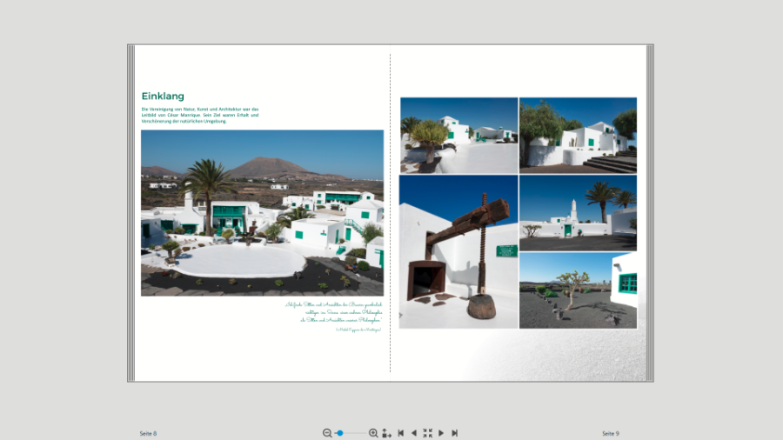Exit fullscreen preview mode

427,433
